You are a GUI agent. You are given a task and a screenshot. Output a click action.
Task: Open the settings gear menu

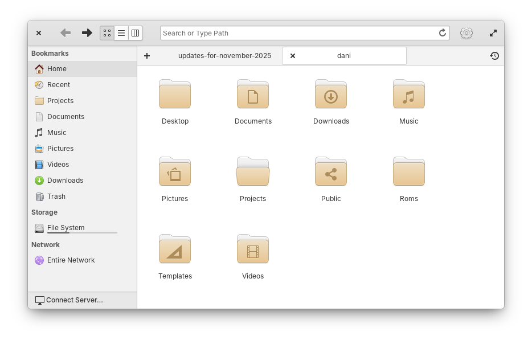pos(466,33)
